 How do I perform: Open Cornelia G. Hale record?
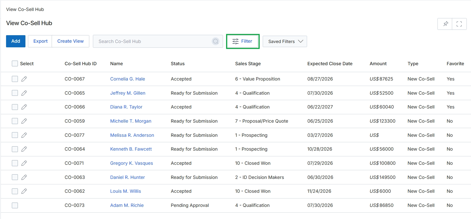(128, 79)
